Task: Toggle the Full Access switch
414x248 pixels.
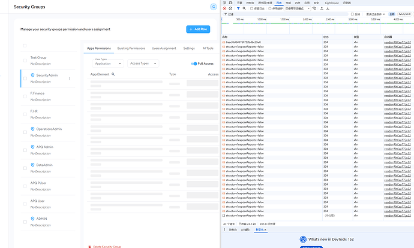Action: (194, 63)
